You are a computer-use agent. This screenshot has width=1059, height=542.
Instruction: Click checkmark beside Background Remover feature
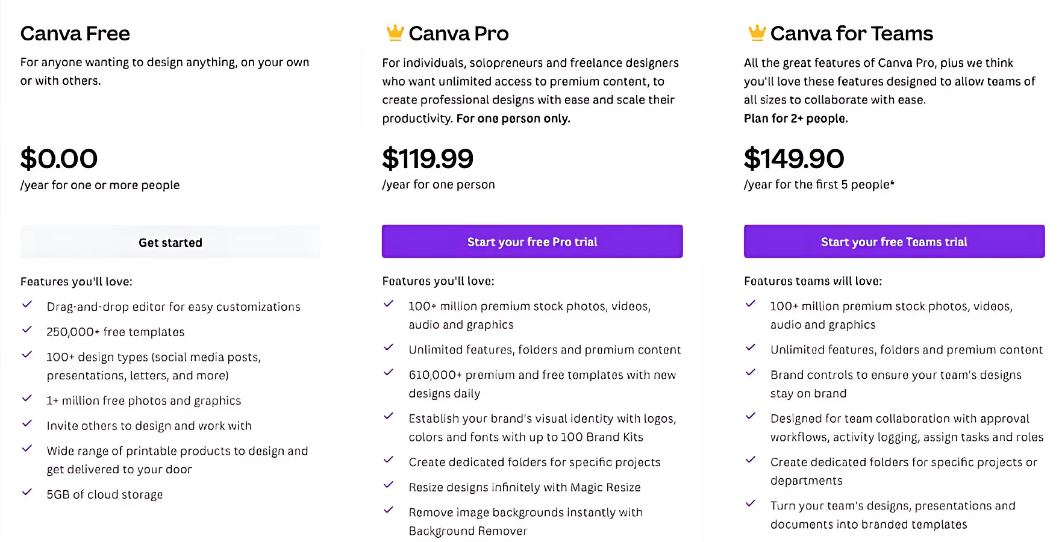pyautogui.click(x=389, y=511)
